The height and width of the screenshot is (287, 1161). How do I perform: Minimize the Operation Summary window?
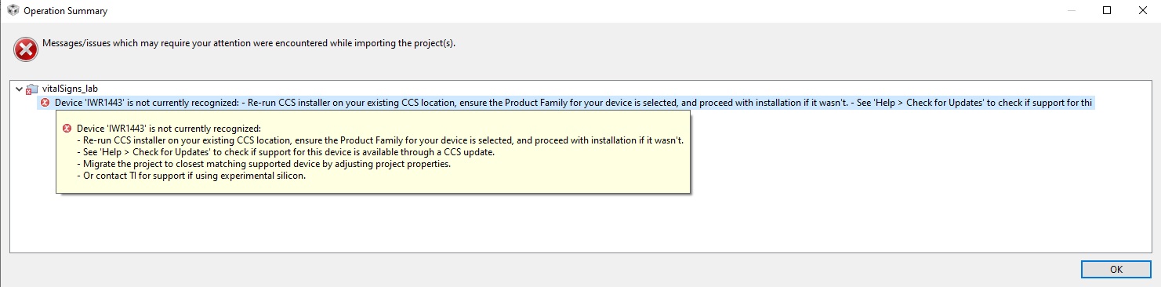coord(1071,11)
